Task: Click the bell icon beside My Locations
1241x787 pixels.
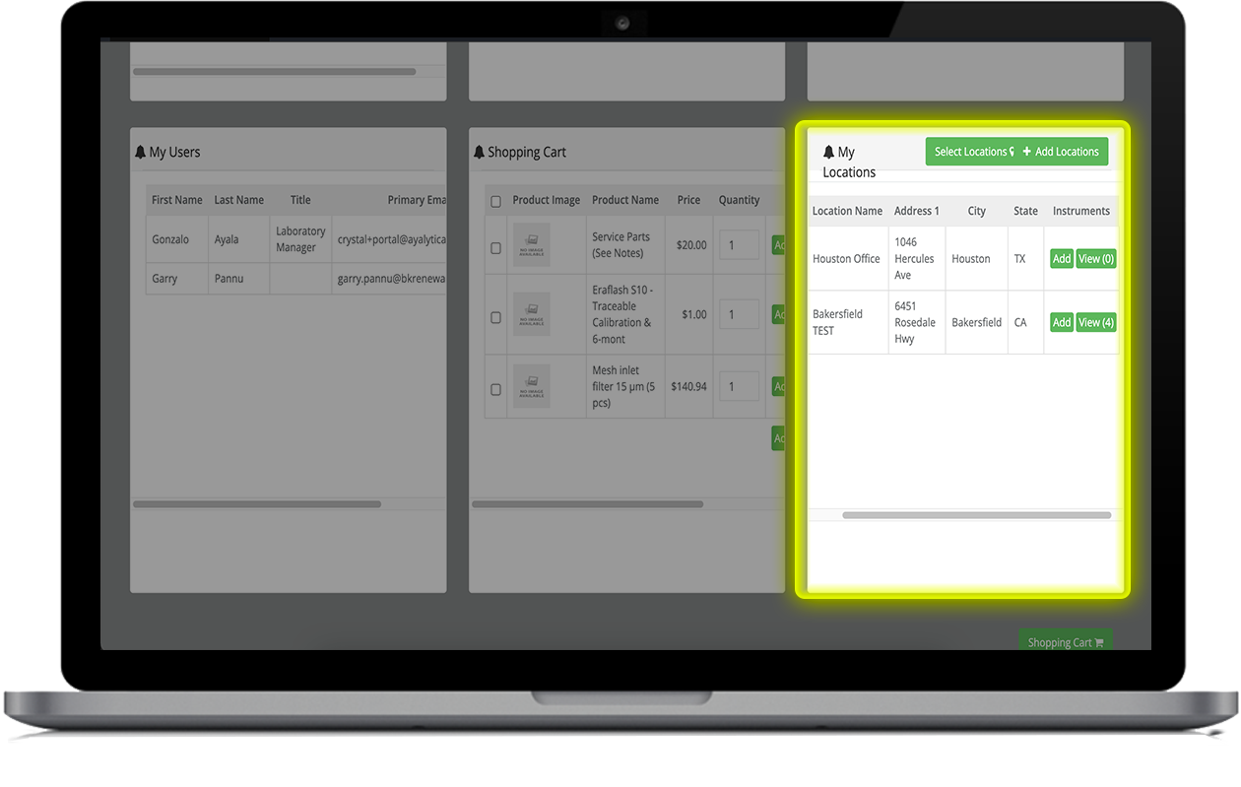Action: (828, 153)
